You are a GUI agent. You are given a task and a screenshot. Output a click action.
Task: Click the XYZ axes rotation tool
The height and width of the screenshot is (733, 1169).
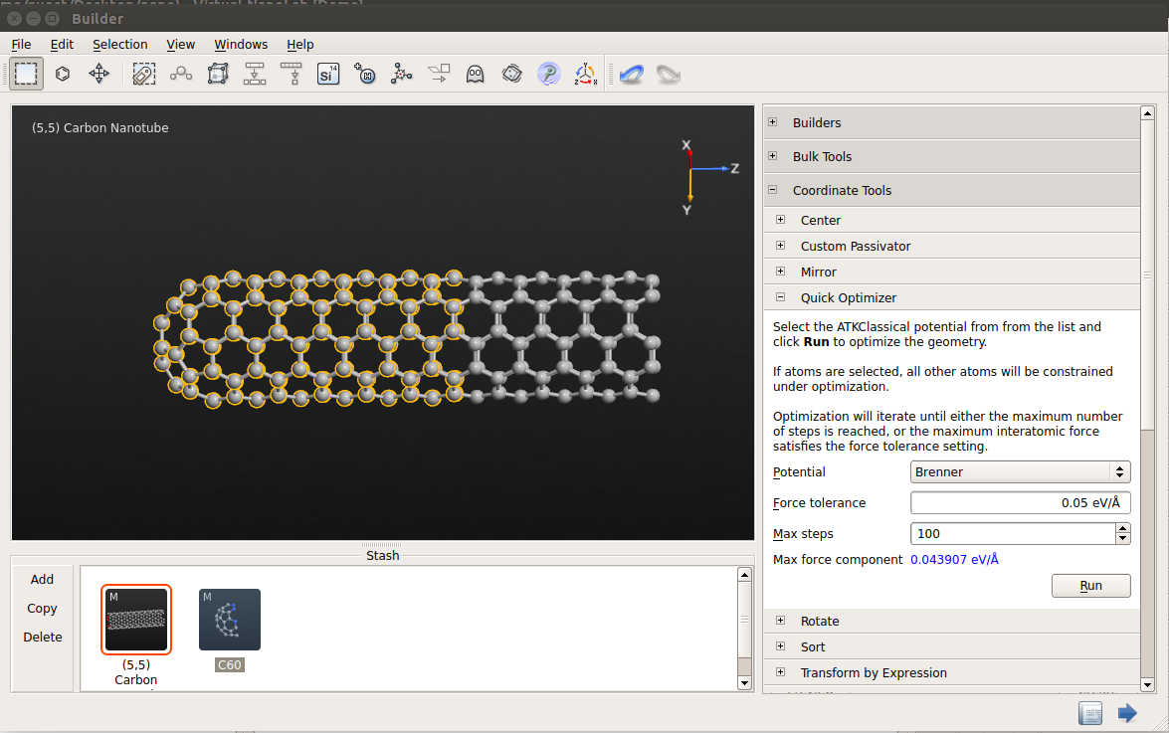coord(585,74)
